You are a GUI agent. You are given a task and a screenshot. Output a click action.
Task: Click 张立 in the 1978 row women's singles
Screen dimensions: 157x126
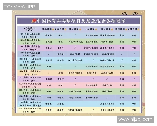pyautogui.click(x=60, y=42)
